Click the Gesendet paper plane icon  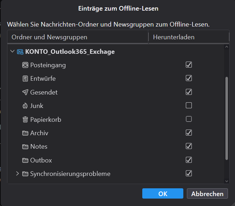click(25, 92)
